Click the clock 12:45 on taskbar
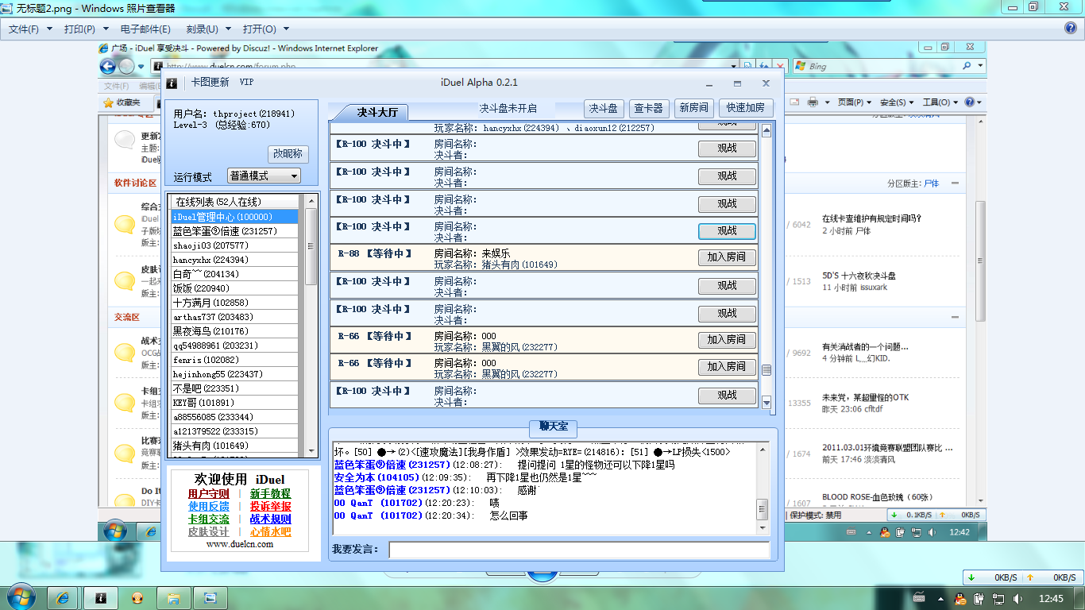Image resolution: width=1085 pixels, height=610 pixels. click(1052, 598)
